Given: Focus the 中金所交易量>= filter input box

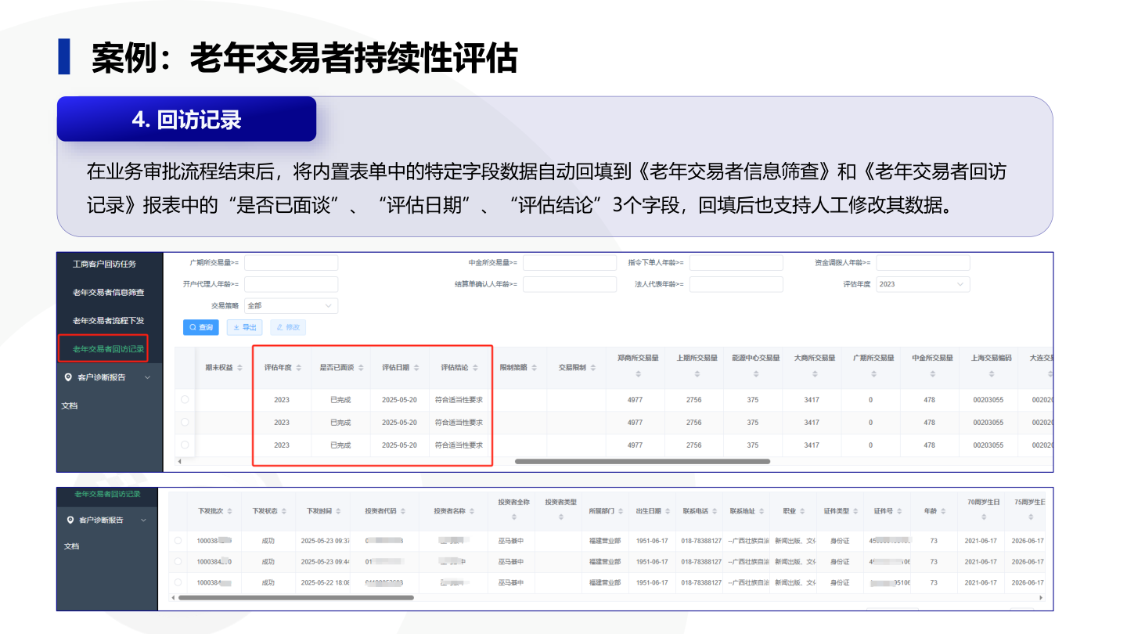Looking at the screenshot, I should (570, 263).
